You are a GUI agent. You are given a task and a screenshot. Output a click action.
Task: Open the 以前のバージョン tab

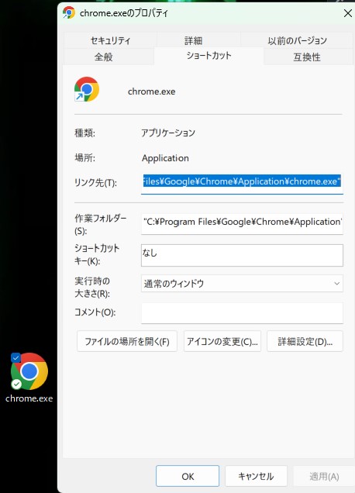pyautogui.click(x=297, y=40)
